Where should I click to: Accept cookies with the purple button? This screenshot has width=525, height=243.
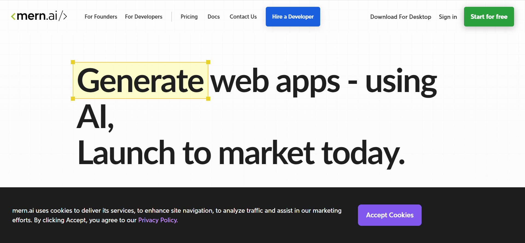[389, 215]
